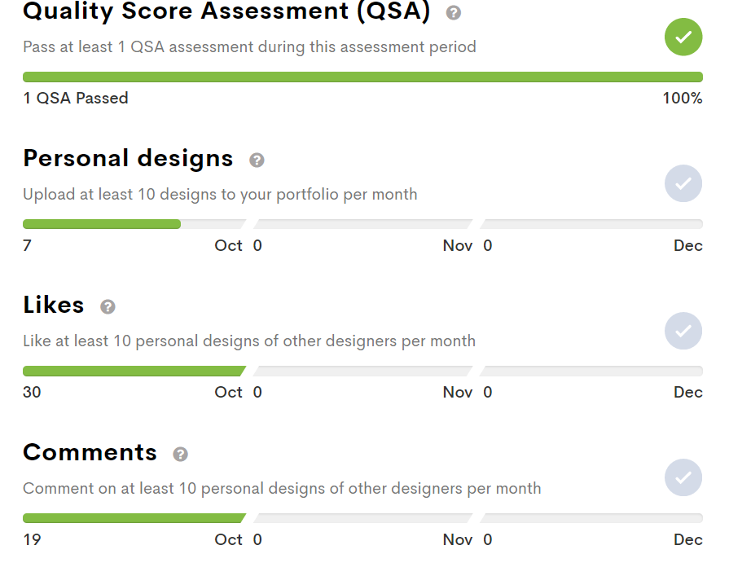The image size is (729, 576).
Task: Click grey checkmark for Likes section
Action: point(683,331)
